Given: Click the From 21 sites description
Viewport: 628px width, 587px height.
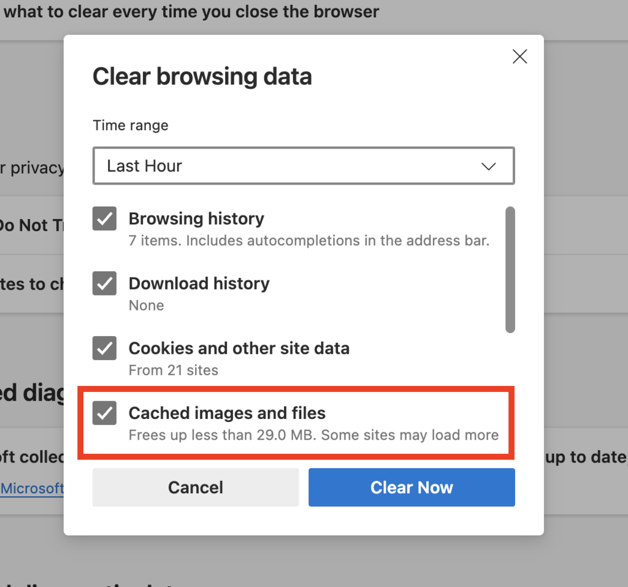Looking at the screenshot, I should [173, 370].
